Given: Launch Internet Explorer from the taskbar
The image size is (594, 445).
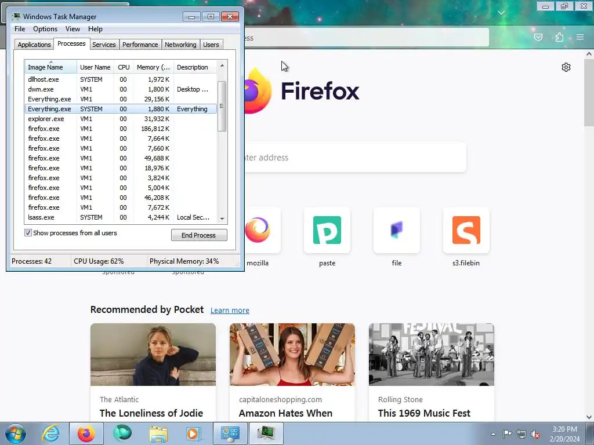Looking at the screenshot, I should coord(50,433).
